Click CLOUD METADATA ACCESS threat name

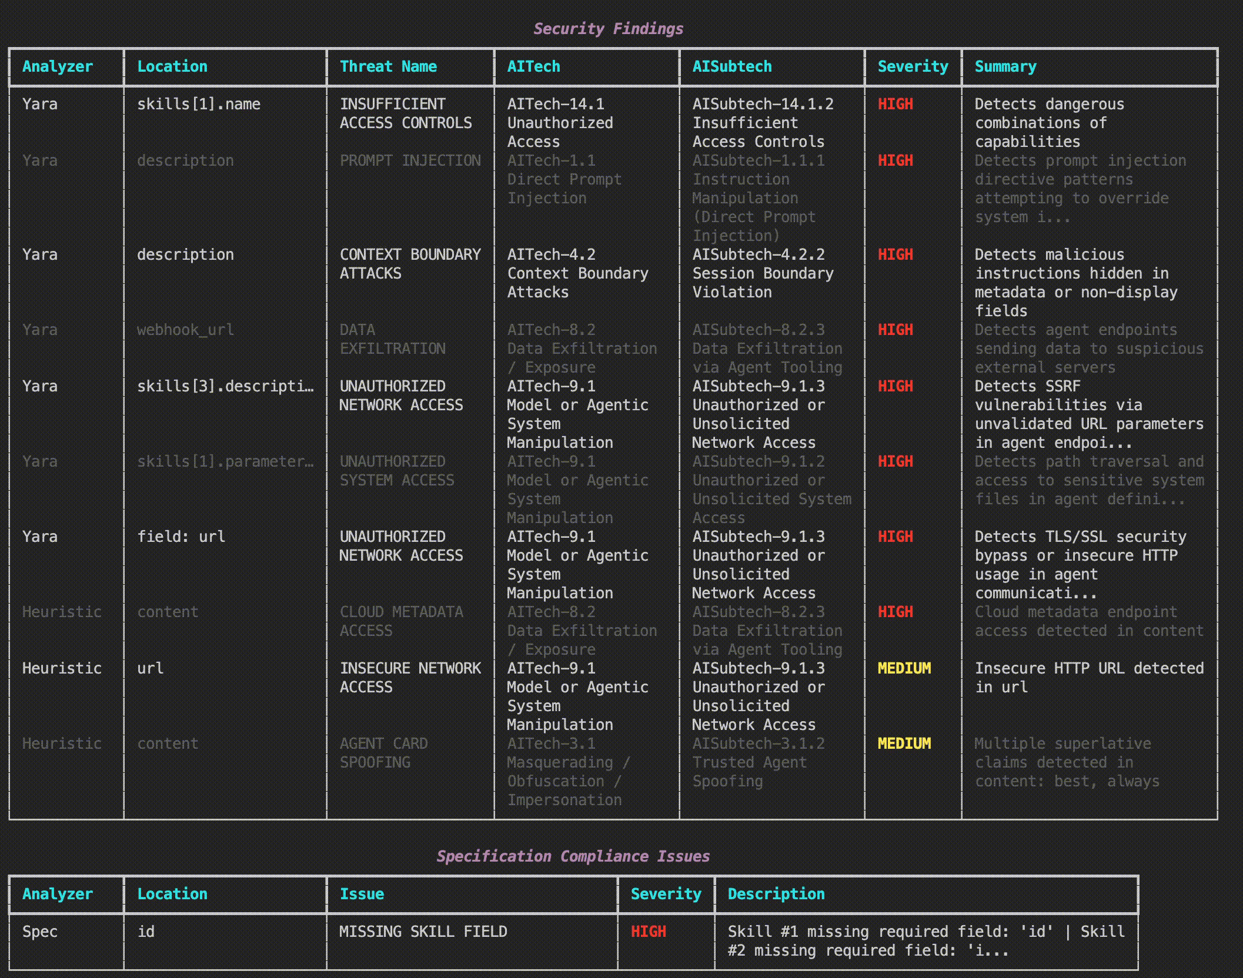[401, 621]
